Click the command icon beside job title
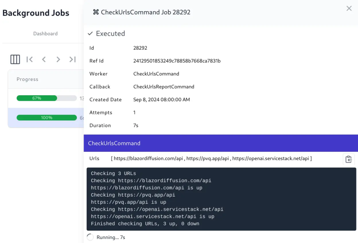 [x=96, y=12]
